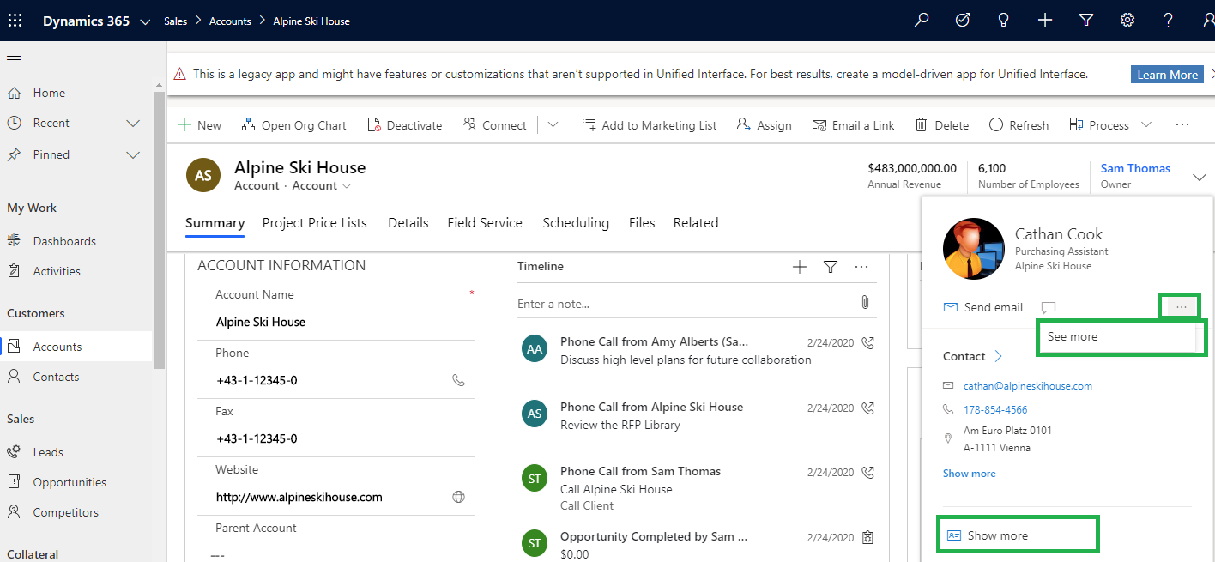Expand the Recent list chevron
Screen dimensions: 1215x562
(133, 124)
